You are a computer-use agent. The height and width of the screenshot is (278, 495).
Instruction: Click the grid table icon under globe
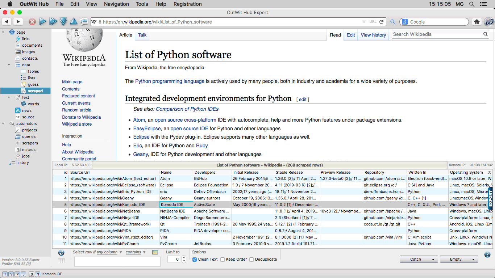pos(61,261)
